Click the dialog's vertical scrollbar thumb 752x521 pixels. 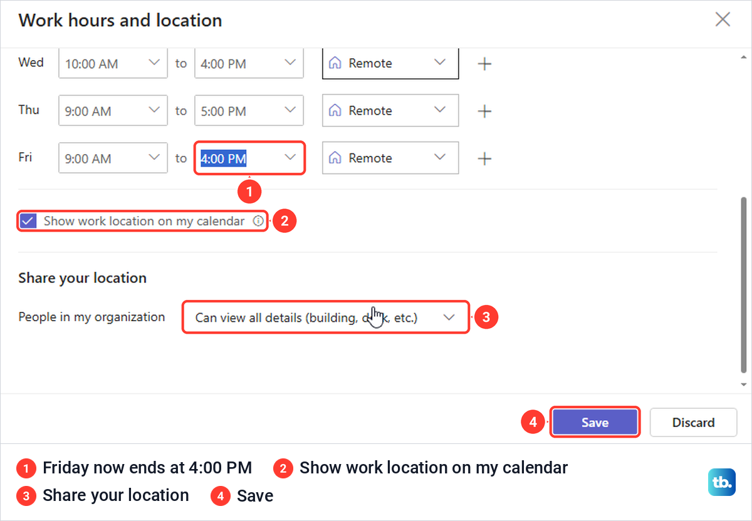tap(743, 285)
